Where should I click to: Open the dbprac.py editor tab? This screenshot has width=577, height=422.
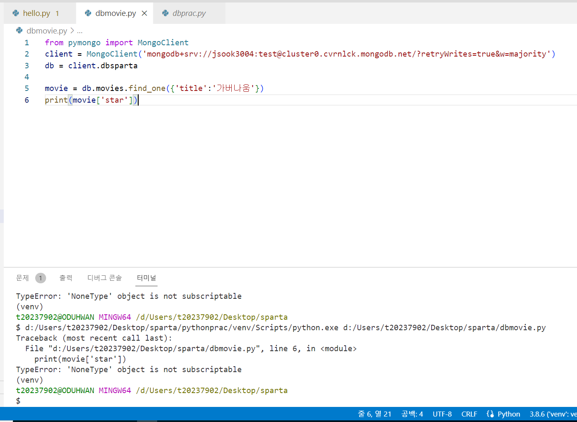point(189,13)
